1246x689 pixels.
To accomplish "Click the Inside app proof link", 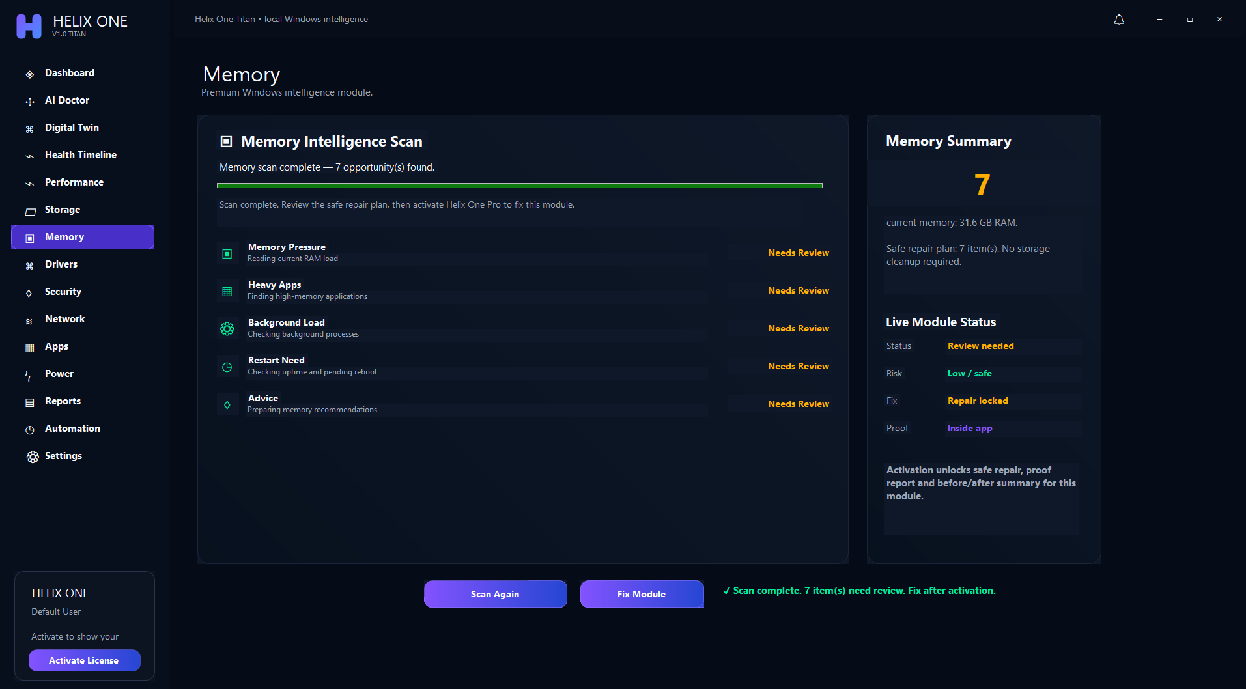I will pos(969,428).
